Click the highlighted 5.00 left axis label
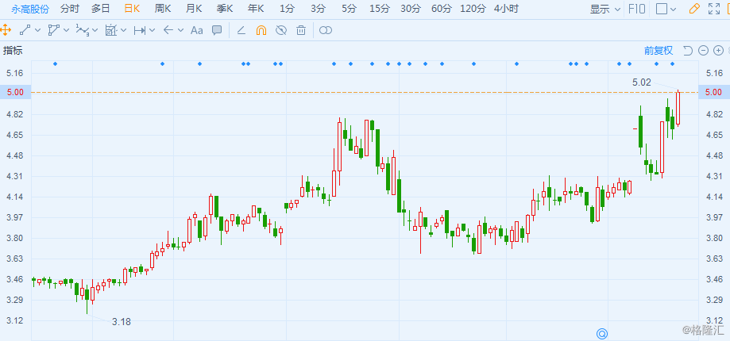The height and width of the screenshot is (341, 730). coord(15,93)
